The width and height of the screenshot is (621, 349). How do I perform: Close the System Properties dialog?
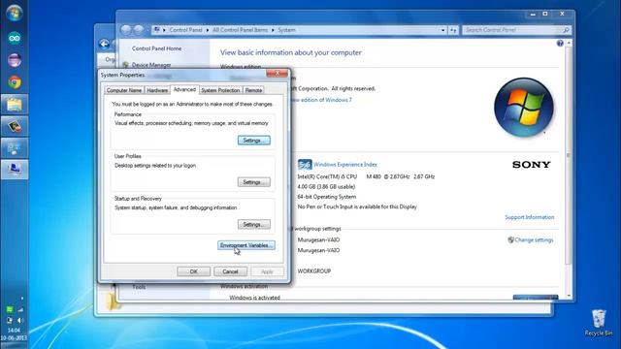pos(278,74)
